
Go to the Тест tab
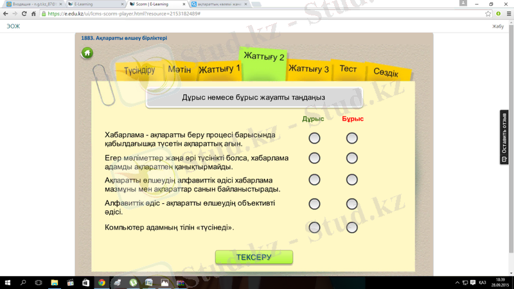tap(348, 69)
